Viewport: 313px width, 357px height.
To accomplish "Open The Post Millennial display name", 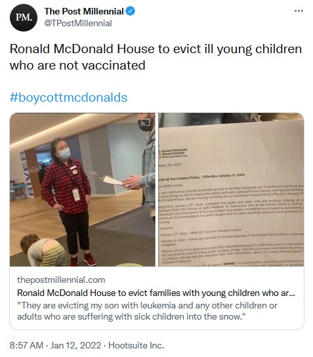I will tap(84, 11).
